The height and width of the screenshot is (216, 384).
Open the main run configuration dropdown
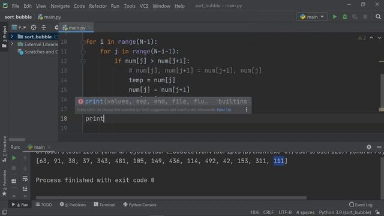pos(312,17)
